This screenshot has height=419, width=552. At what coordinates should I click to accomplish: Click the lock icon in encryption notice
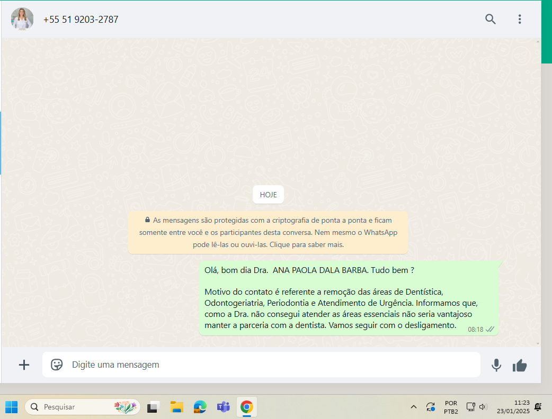pyautogui.click(x=147, y=220)
